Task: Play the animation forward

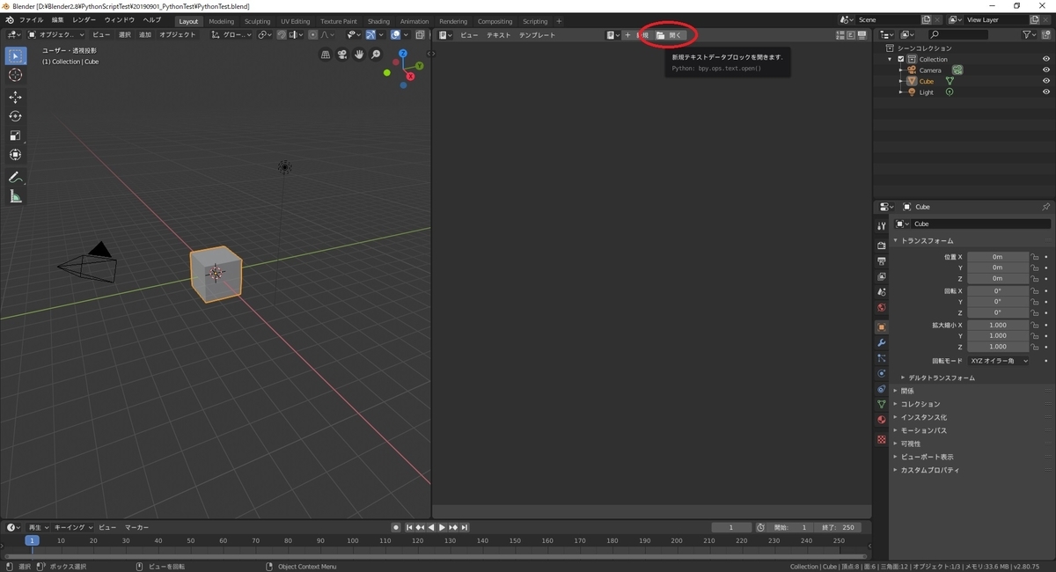Action: [442, 527]
